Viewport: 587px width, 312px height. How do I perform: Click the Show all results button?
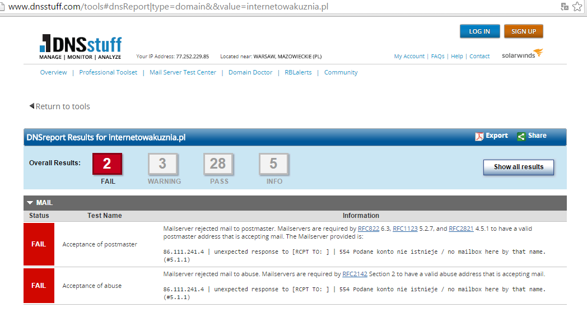tap(519, 167)
